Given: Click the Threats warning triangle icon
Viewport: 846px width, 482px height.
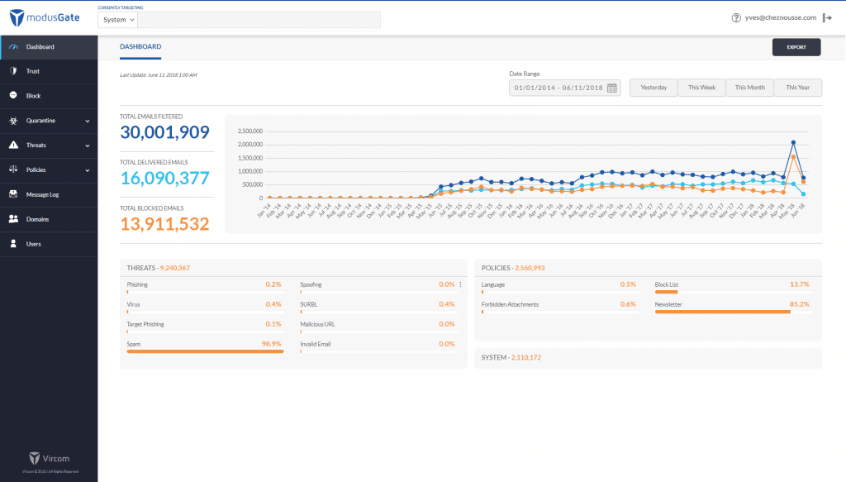Looking at the screenshot, I should click(13, 146).
